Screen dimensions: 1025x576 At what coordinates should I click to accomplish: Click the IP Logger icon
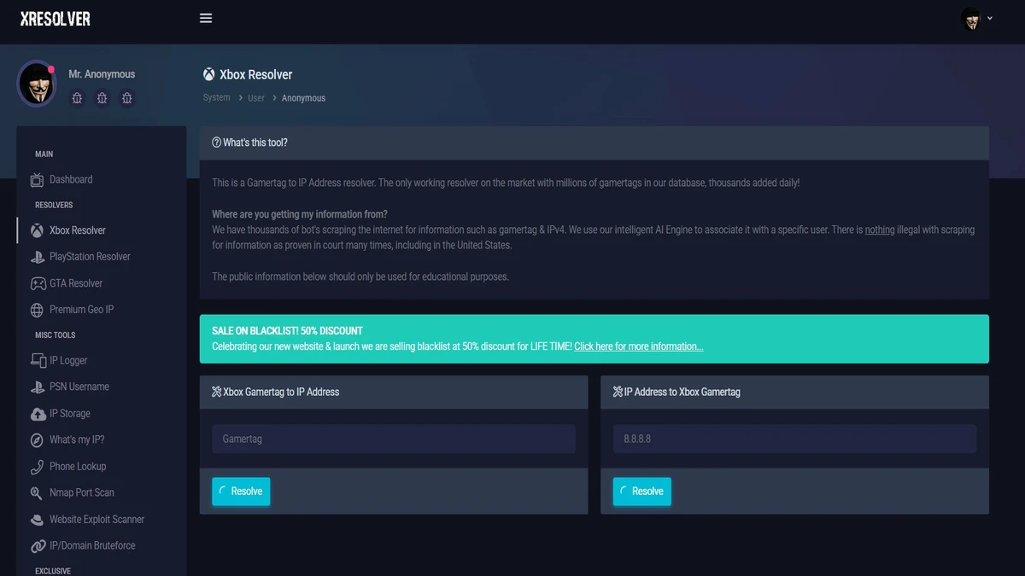pos(38,361)
